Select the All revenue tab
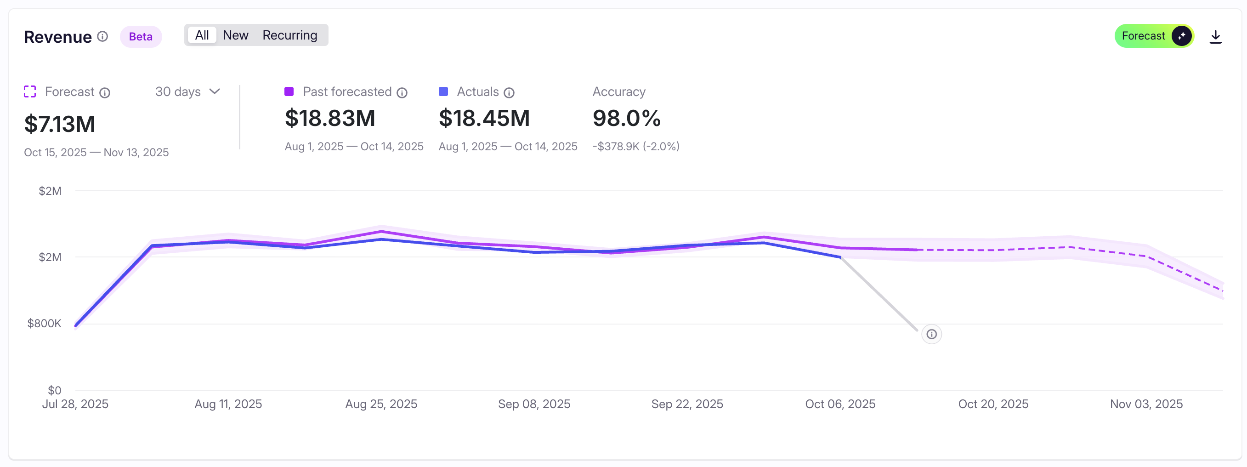Screen dimensions: 1247x467 (202, 35)
